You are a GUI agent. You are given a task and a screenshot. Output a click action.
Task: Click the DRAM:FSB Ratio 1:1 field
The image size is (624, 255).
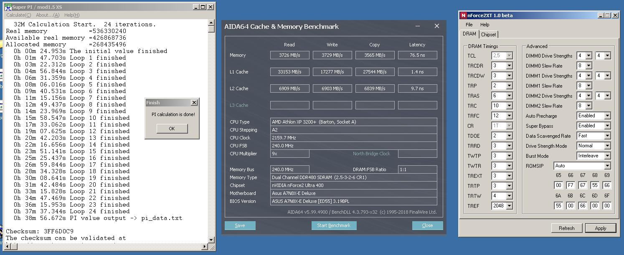418,169
